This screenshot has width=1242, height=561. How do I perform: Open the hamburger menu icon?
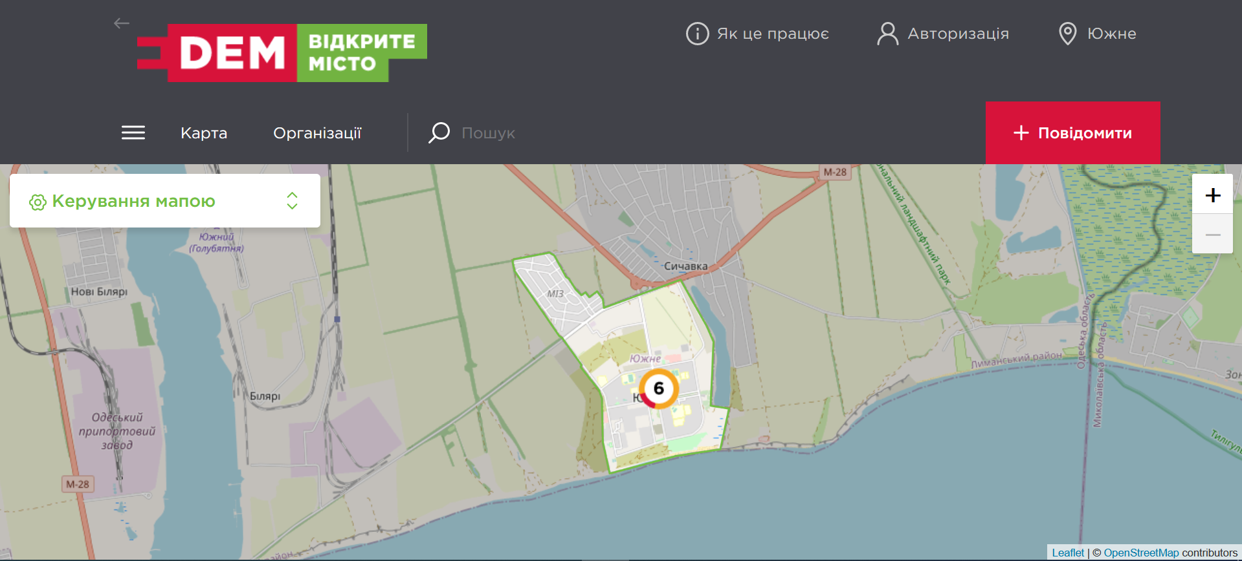(133, 133)
